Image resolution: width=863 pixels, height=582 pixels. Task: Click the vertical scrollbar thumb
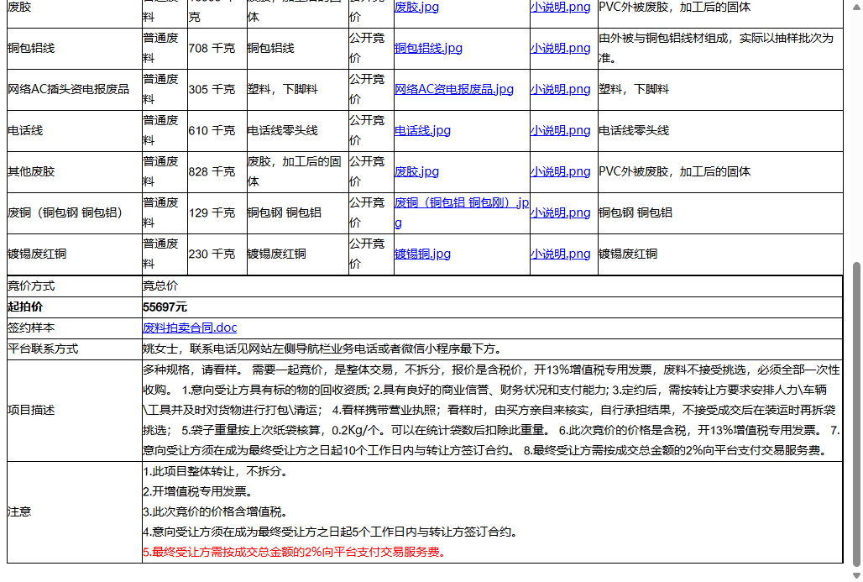[x=855, y=414]
